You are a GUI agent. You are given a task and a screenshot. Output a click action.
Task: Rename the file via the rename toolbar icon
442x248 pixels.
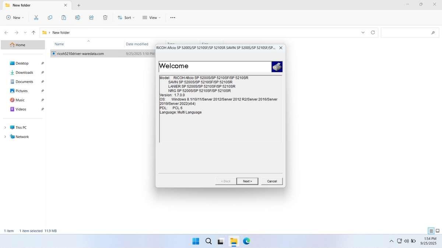(78, 17)
